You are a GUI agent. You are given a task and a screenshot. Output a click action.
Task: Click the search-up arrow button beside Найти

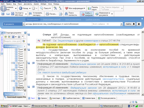(x=139, y=24)
